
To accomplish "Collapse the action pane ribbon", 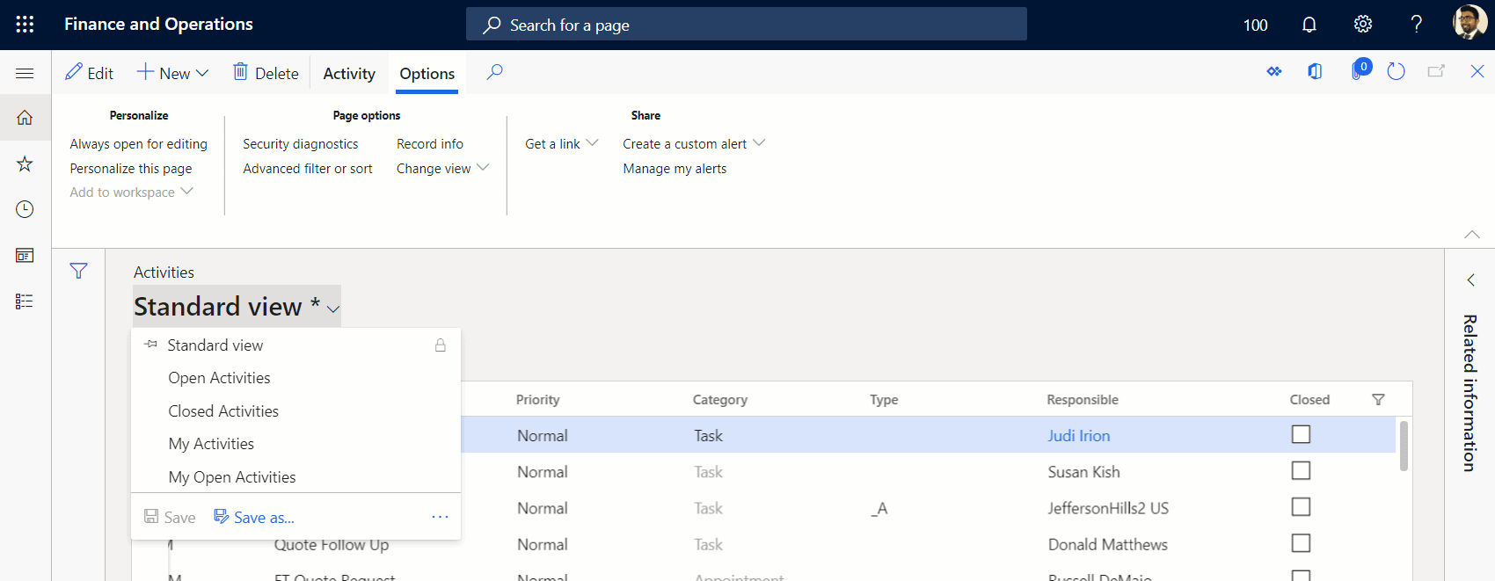I will (1472, 235).
